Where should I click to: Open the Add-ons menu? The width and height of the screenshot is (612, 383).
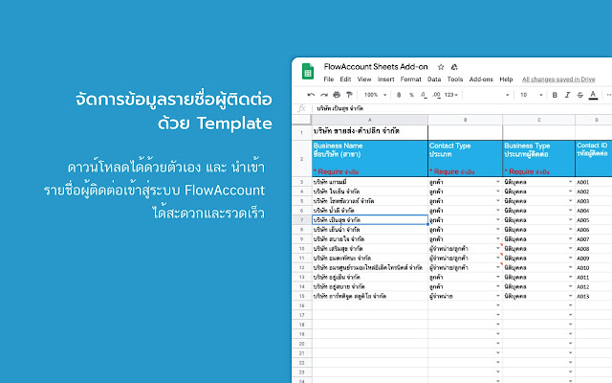pyautogui.click(x=481, y=79)
